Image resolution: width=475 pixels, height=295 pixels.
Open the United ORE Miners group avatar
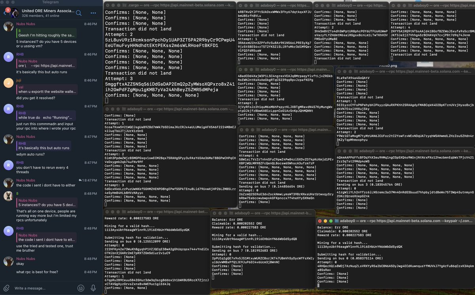click(15, 13)
